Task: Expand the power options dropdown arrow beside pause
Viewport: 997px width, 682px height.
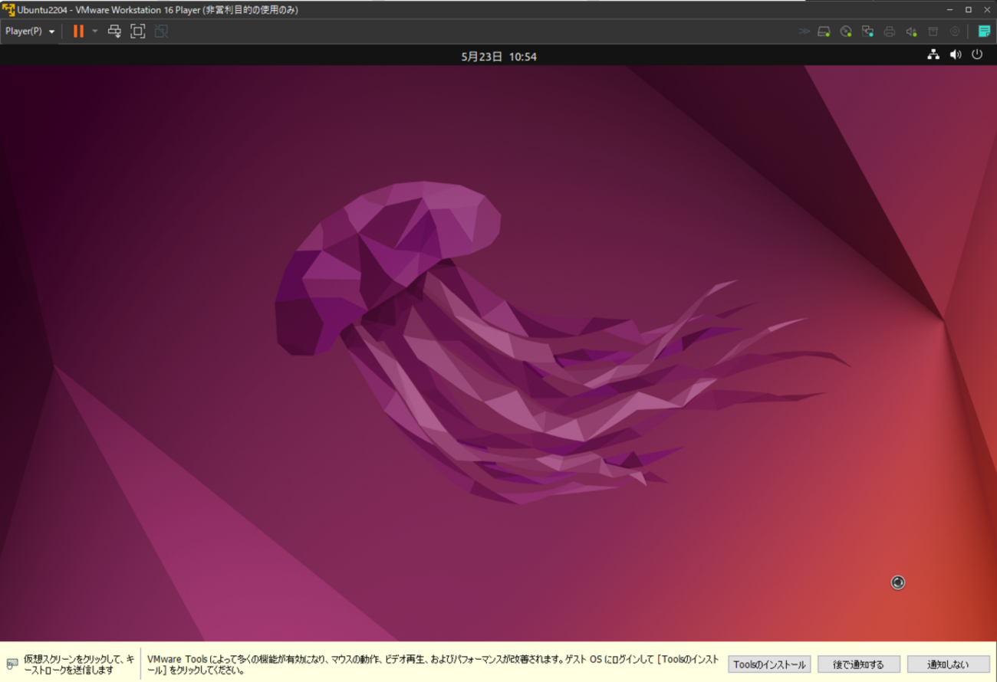Action: point(95,31)
